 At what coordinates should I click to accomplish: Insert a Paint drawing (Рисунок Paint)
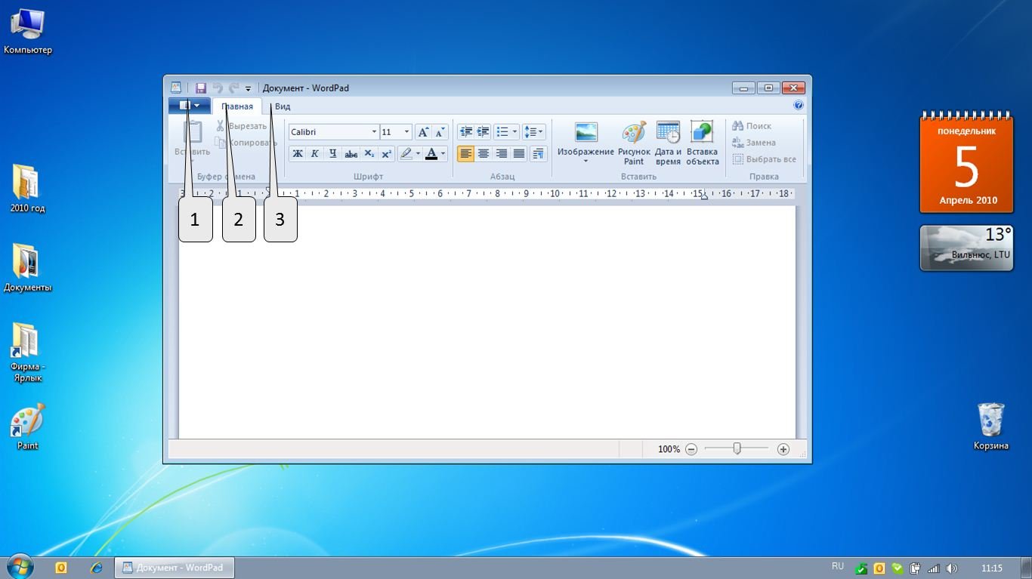point(634,142)
